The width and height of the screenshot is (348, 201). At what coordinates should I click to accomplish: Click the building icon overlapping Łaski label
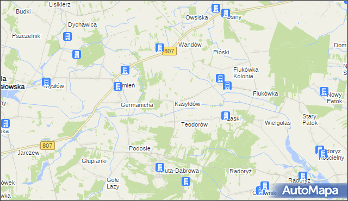pos(226,116)
